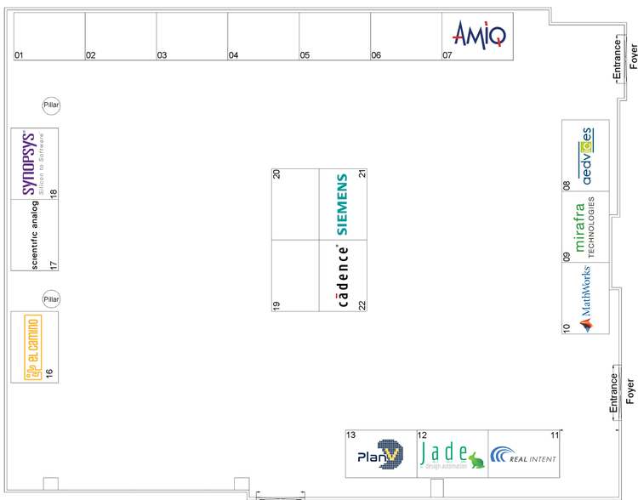638x500 pixels.
Task: Click empty booth 04
Action: [x=264, y=37]
